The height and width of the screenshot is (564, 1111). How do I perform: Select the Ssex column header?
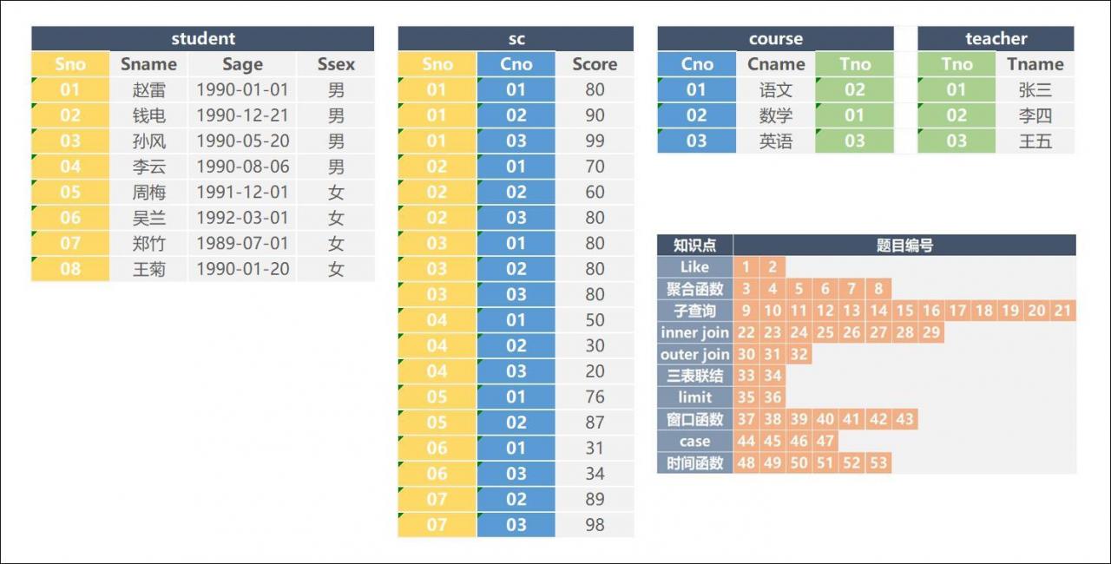336,64
